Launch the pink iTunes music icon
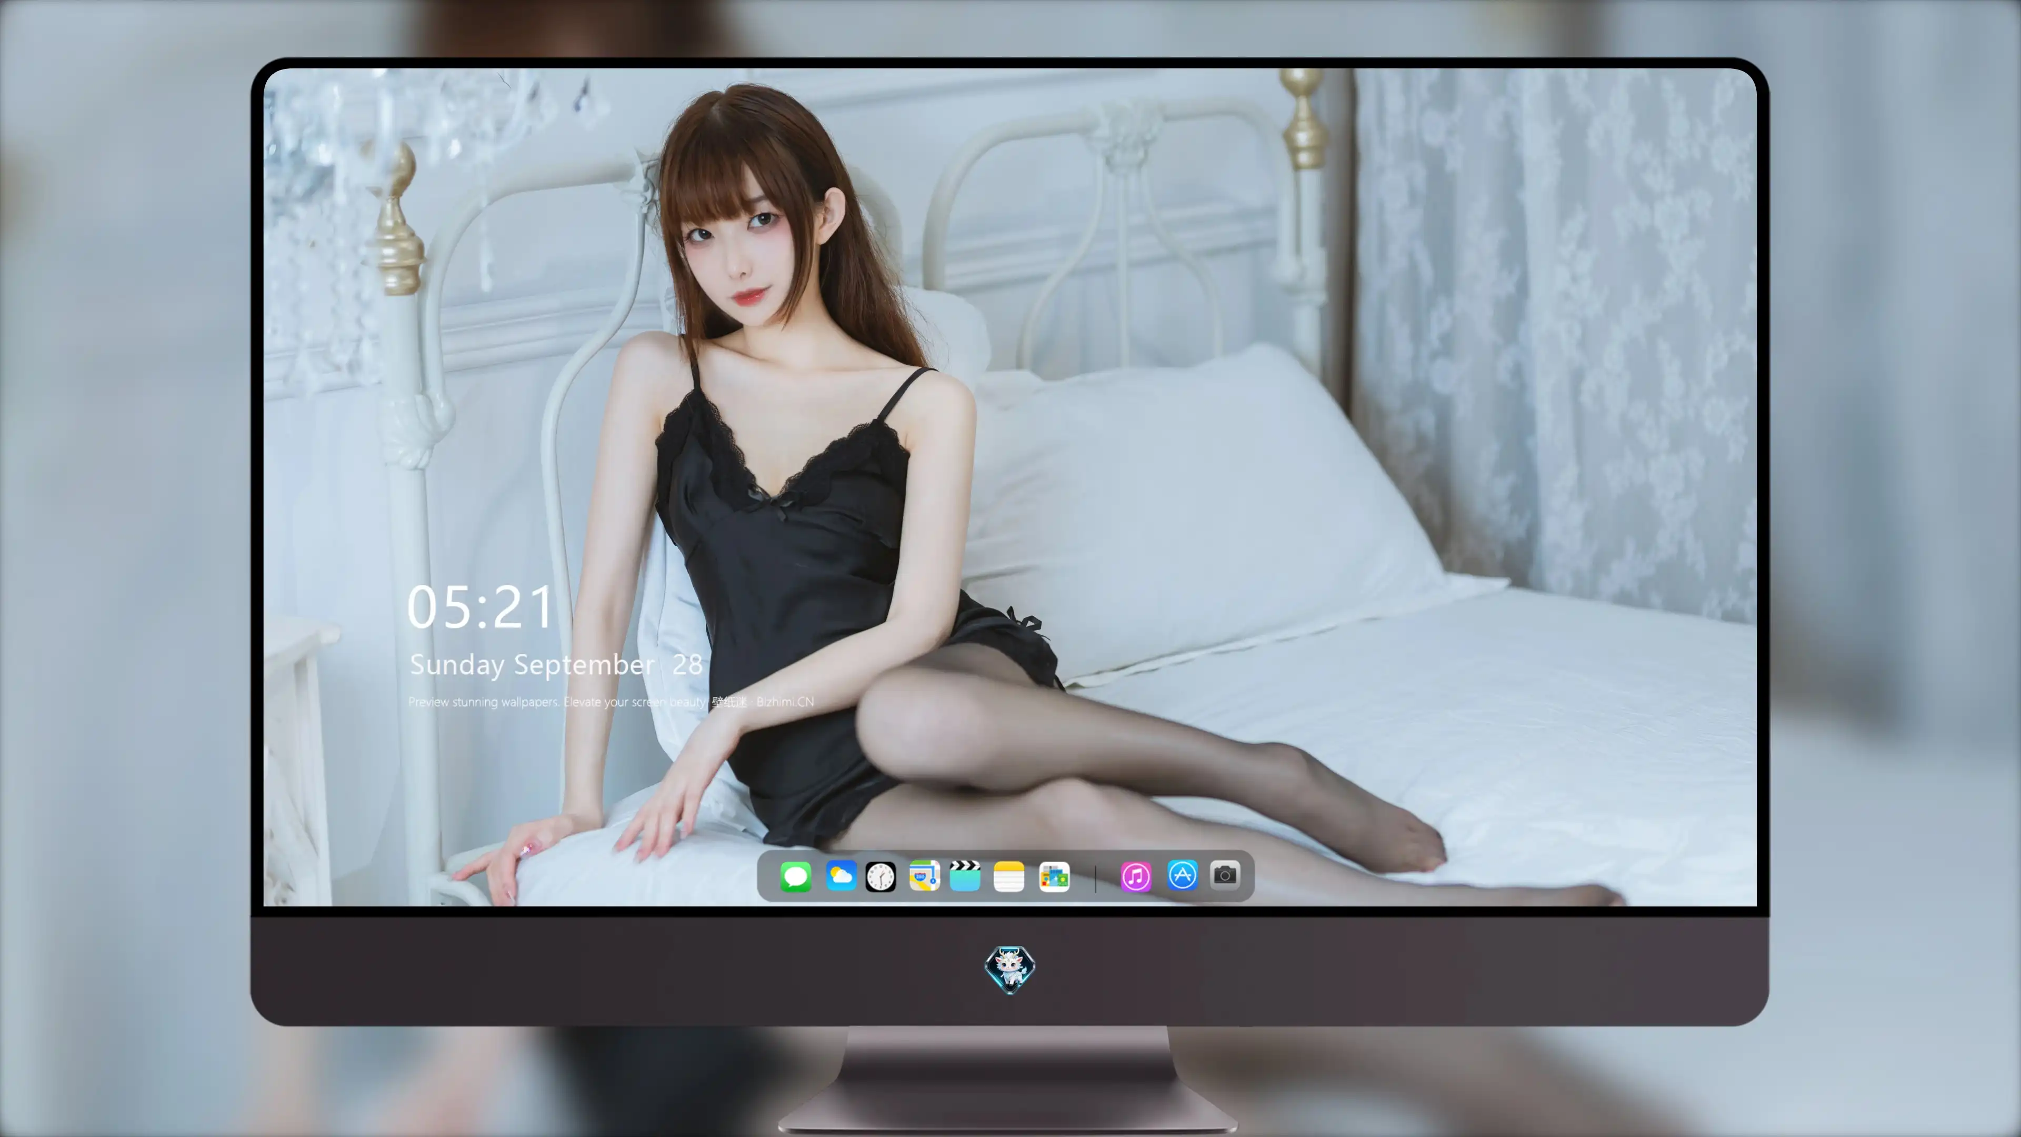Image resolution: width=2021 pixels, height=1137 pixels. 1136,876
